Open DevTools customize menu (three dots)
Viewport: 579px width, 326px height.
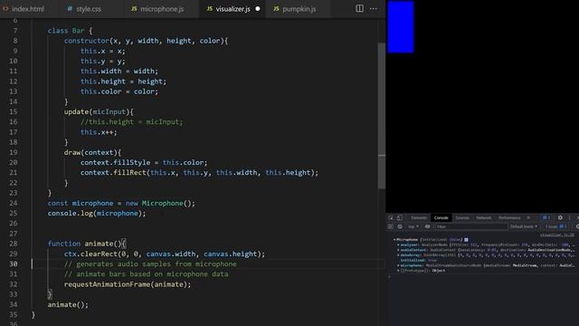(569, 217)
